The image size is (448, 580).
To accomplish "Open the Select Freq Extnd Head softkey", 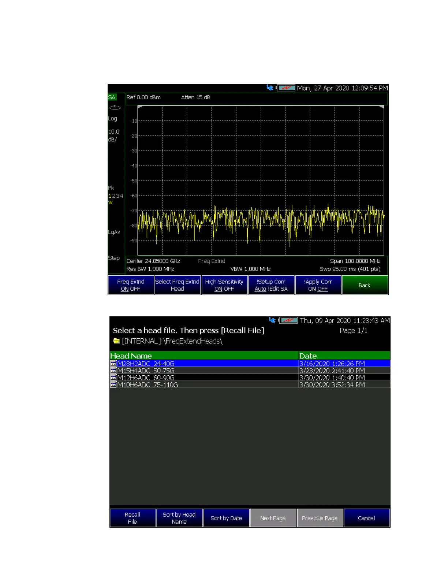I will pos(178,285).
